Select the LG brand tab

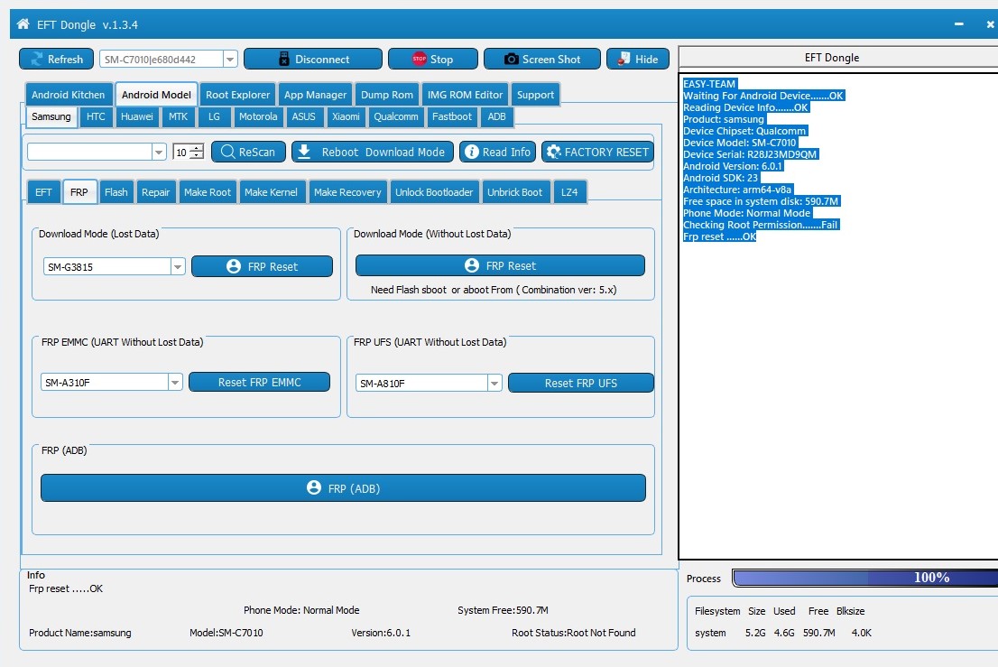tap(214, 117)
